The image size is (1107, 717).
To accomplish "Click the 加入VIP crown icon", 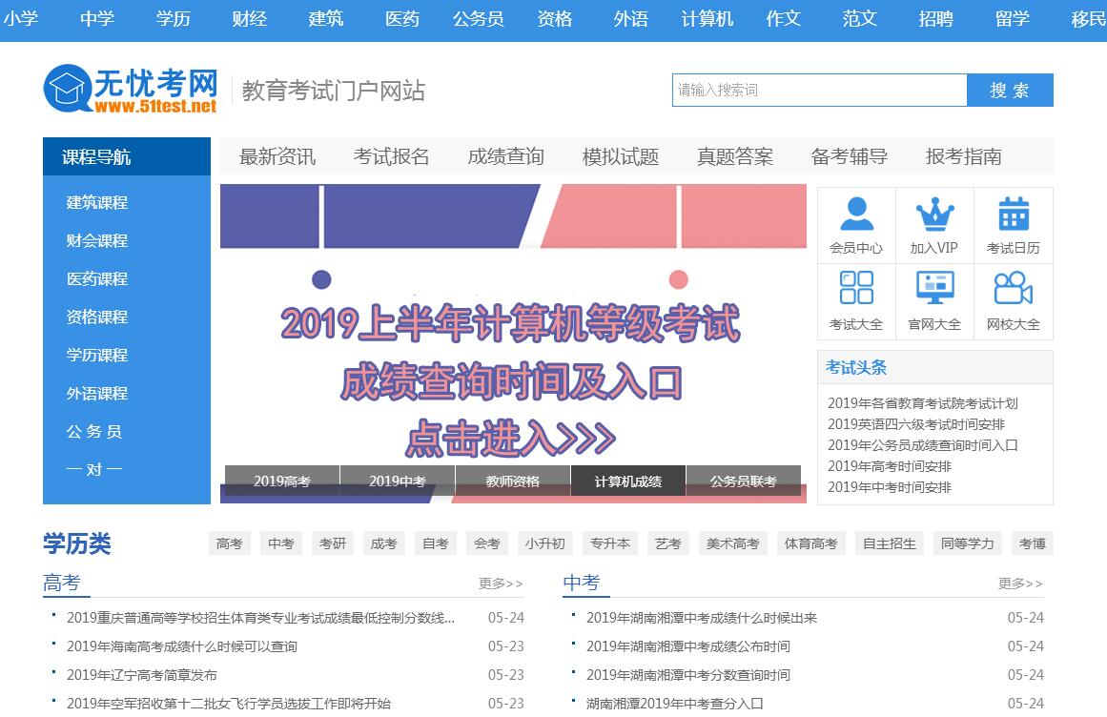I will click(933, 215).
